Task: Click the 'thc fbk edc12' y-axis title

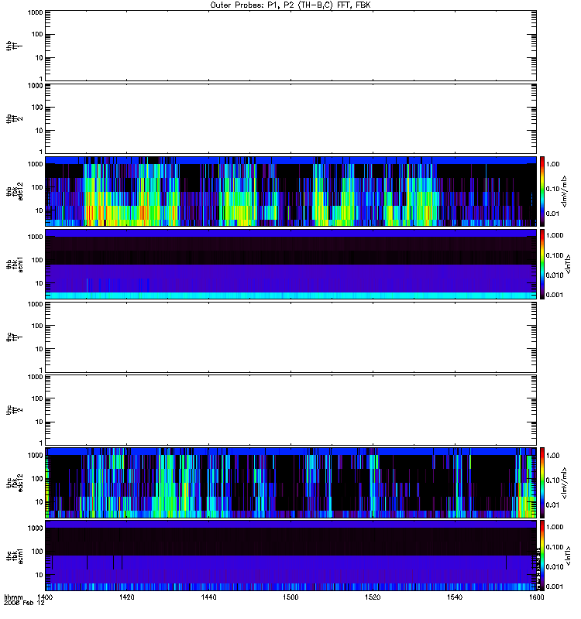Action: pos(15,483)
